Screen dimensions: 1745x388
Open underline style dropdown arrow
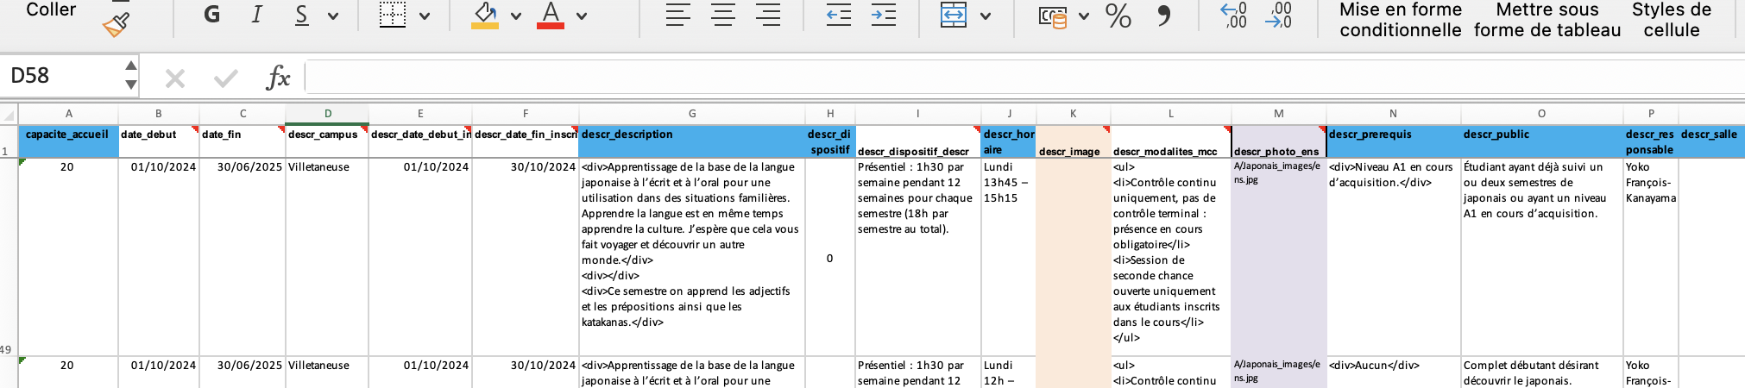(x=333, y=16)
